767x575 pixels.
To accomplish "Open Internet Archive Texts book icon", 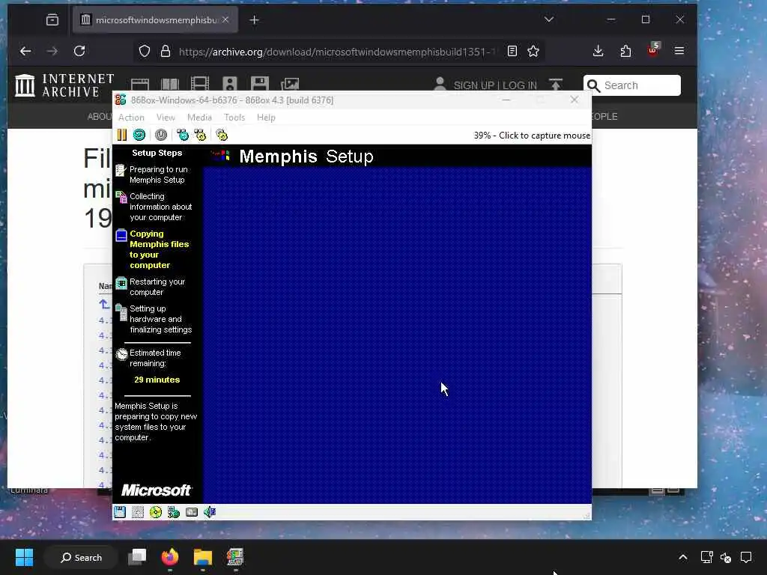I will point(170,85).
